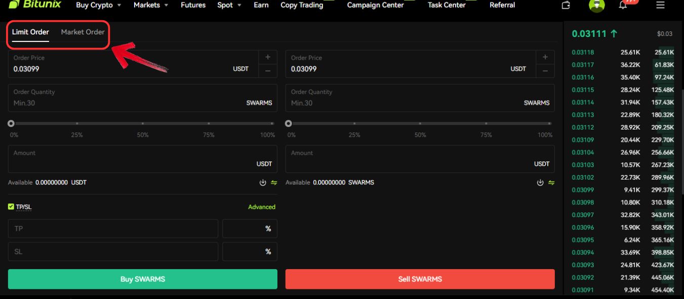684x299 pixels.
Task: Select the 0.03112 price in the order book
Action: pyautogui.click(x=583, y=127)
